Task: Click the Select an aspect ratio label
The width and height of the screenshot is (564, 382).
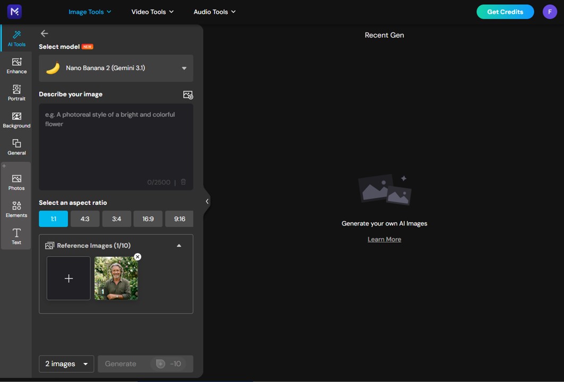Action: (73, 203)
